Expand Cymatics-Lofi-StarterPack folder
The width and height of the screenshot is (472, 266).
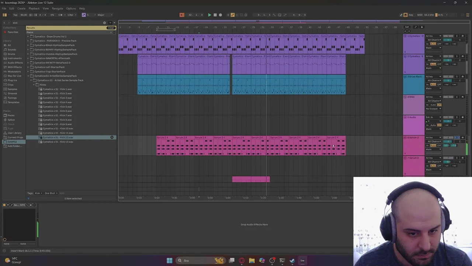click(x=28, y=67)
